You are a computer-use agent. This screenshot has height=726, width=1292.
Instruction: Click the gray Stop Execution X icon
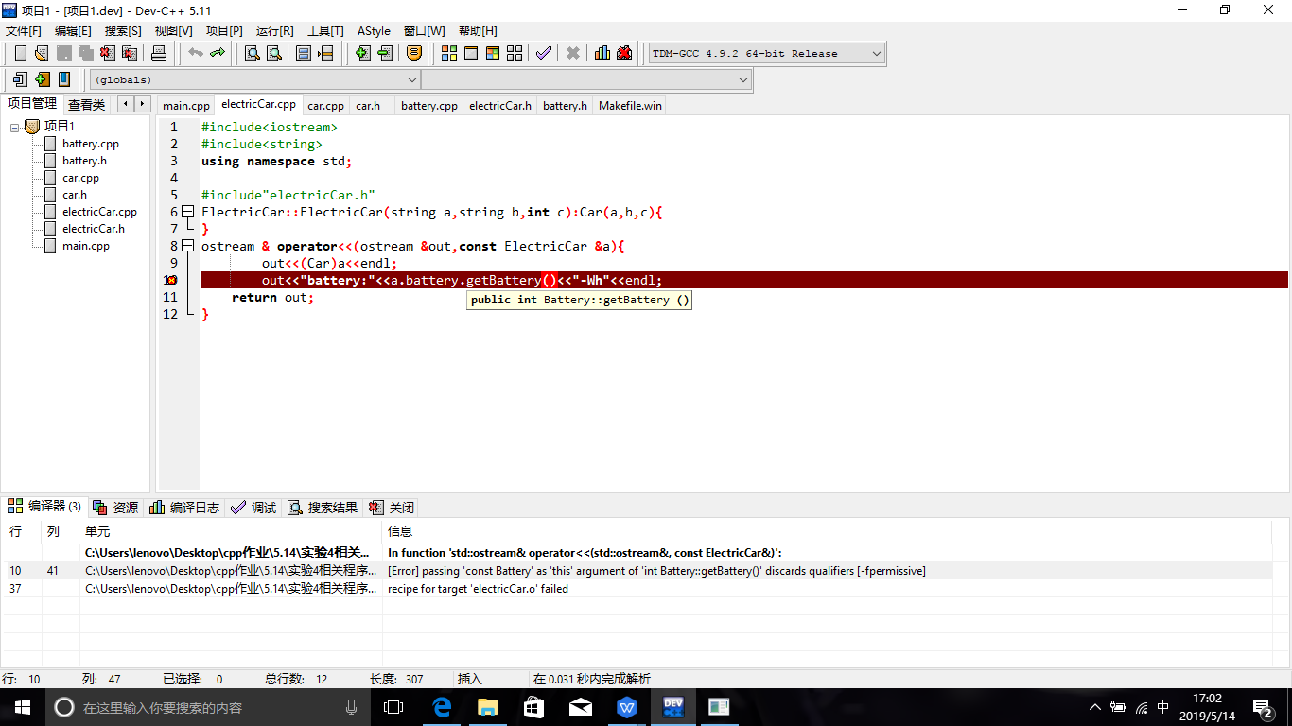[x=573, y=53]
